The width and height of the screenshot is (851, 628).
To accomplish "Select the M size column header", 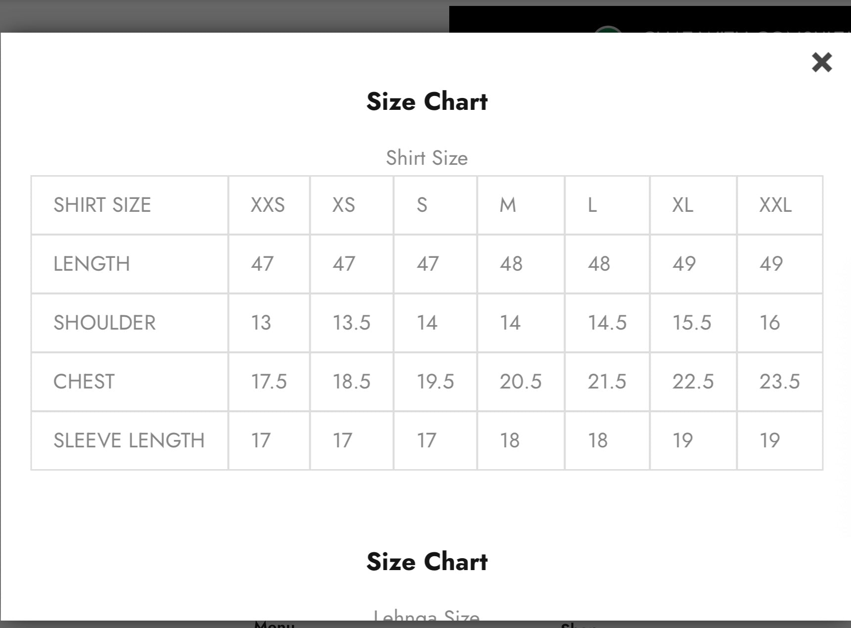I will 508,205.
